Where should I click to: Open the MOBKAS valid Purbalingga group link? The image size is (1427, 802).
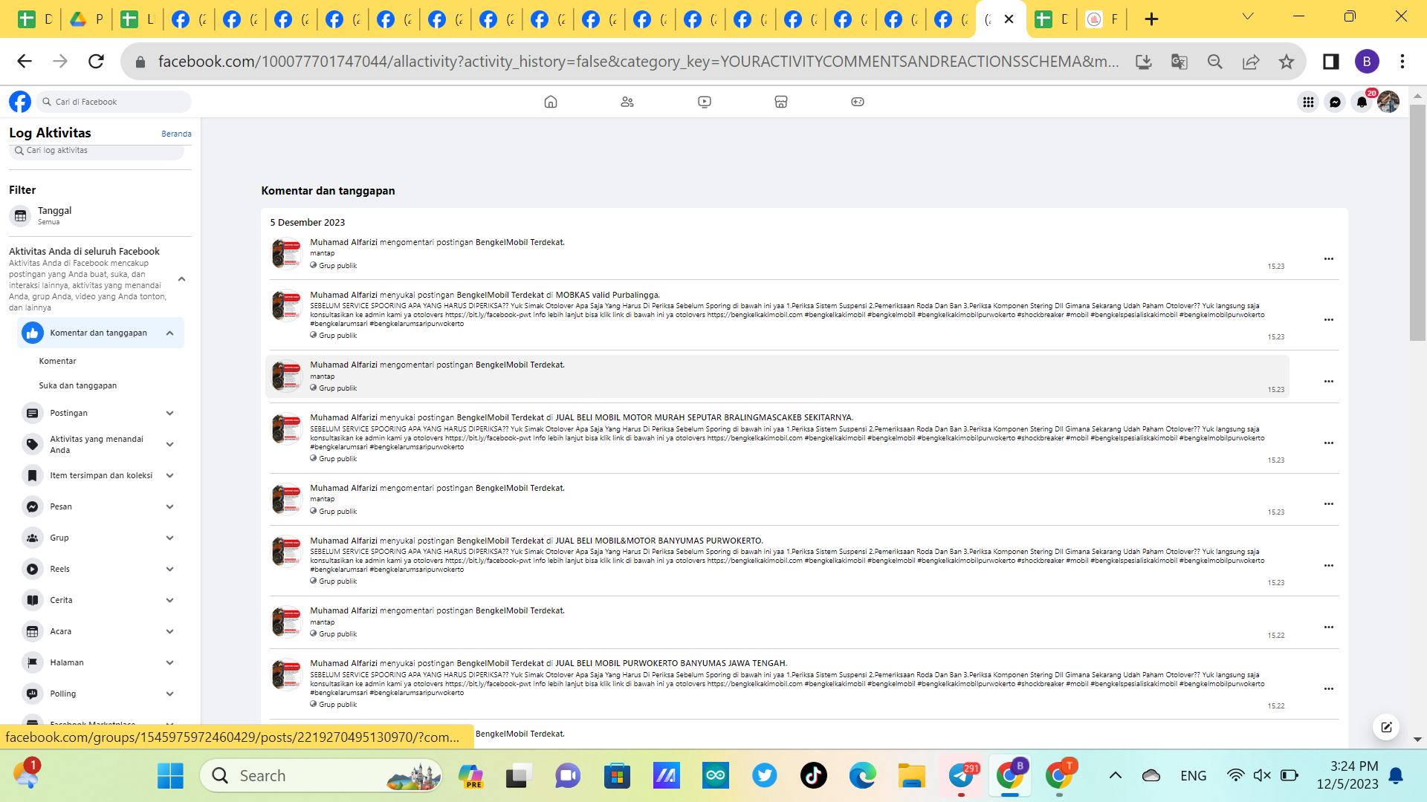point(606,295)
